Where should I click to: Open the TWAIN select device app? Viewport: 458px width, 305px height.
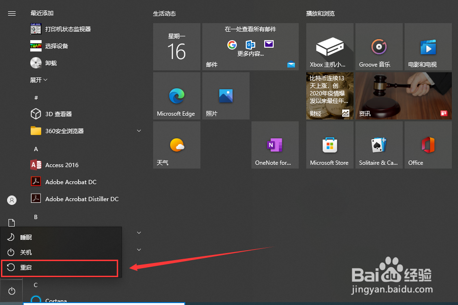[x=49, y=46]
